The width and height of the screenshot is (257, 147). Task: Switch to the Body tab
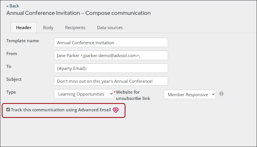point(48,27)
